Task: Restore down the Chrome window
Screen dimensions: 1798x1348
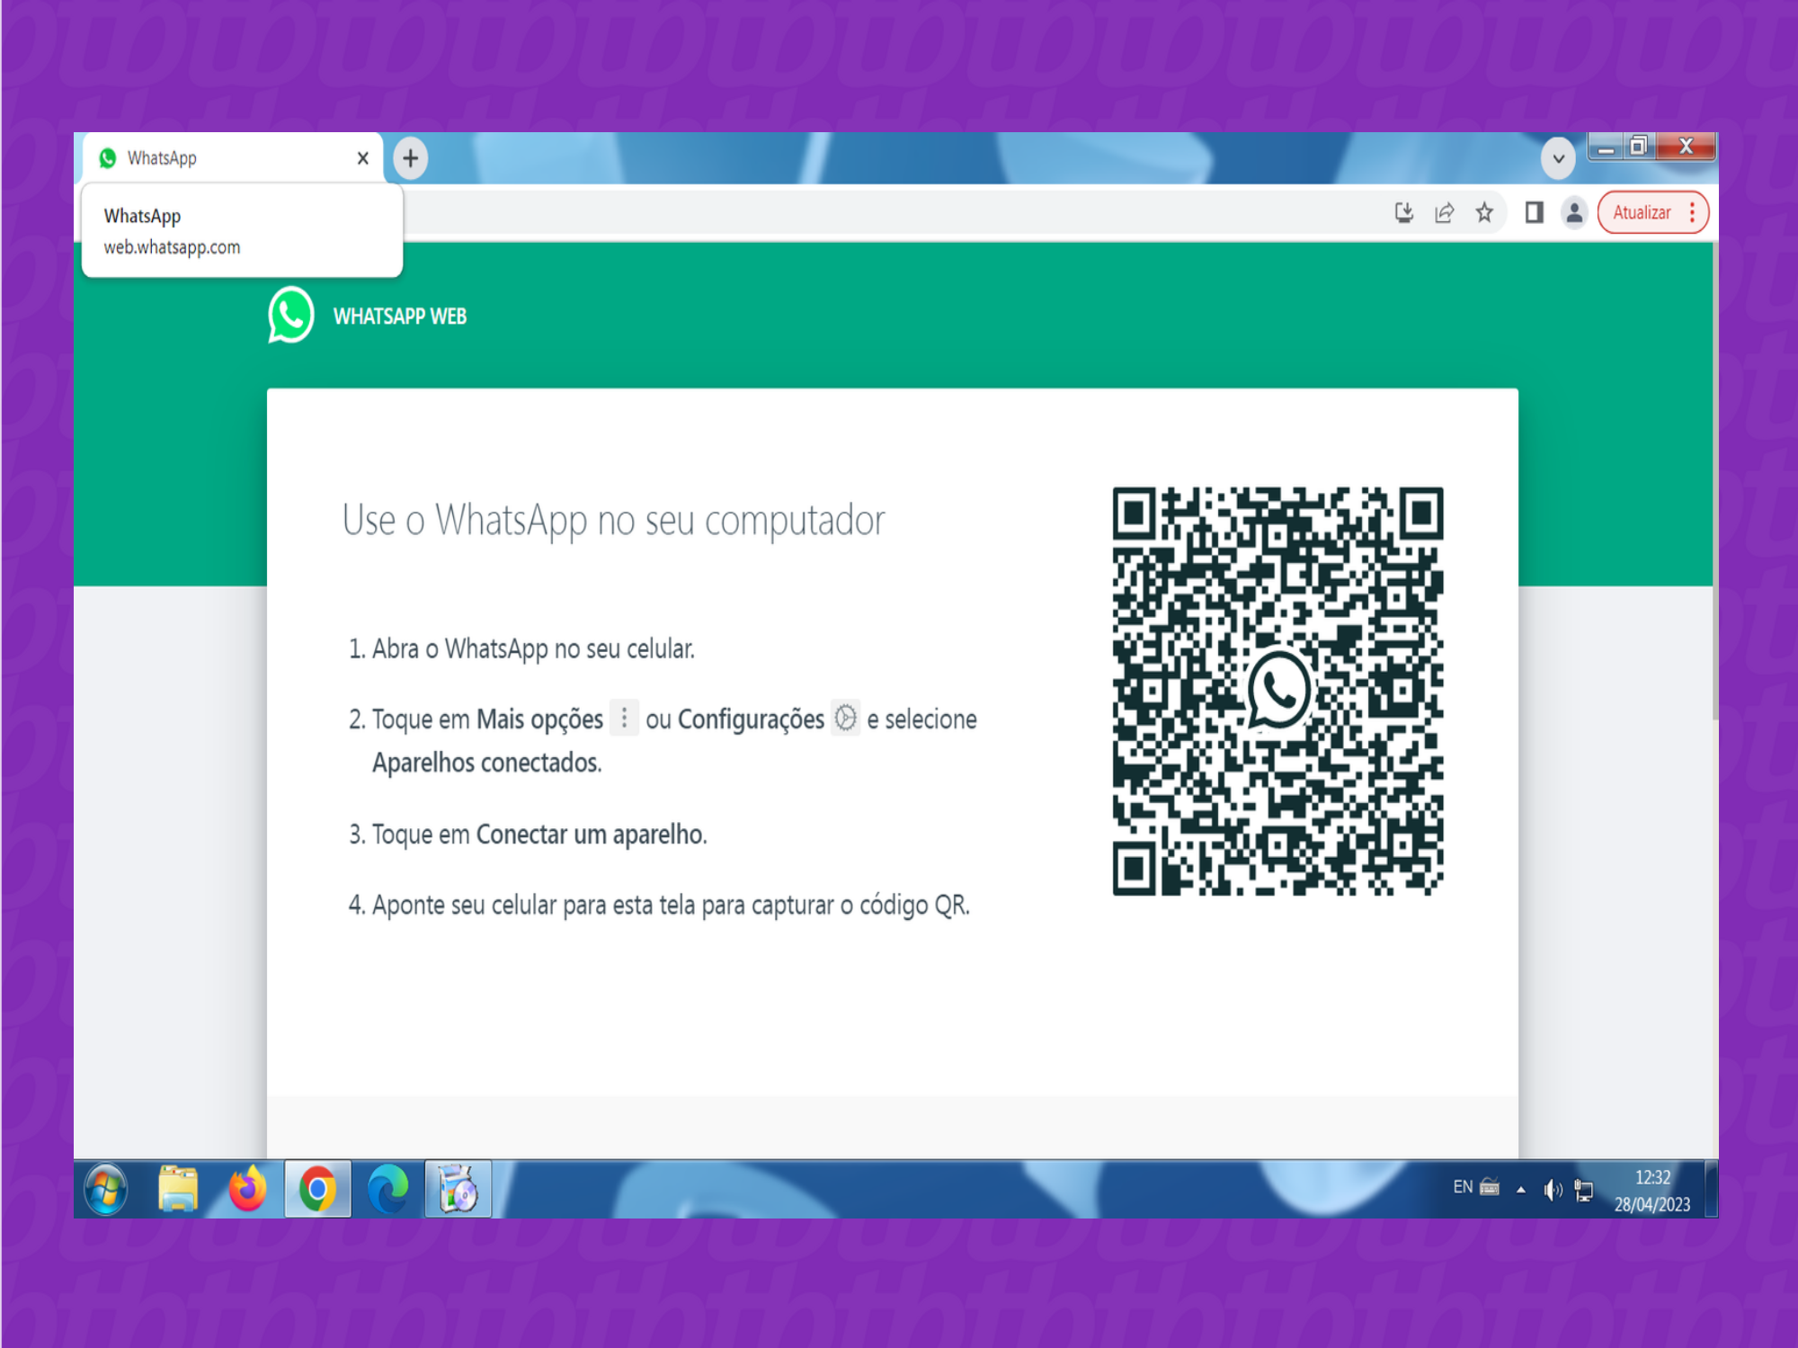Action: 1639,147
